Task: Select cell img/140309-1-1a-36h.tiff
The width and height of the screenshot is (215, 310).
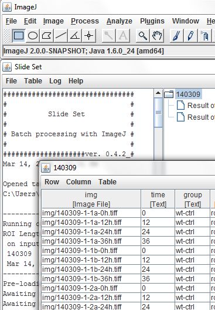Action: click(91, 241)
